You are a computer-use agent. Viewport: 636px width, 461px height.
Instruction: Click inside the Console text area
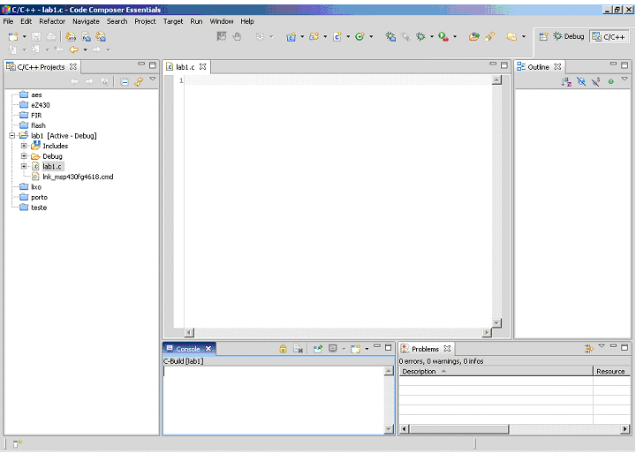click(x=273, y=400)
